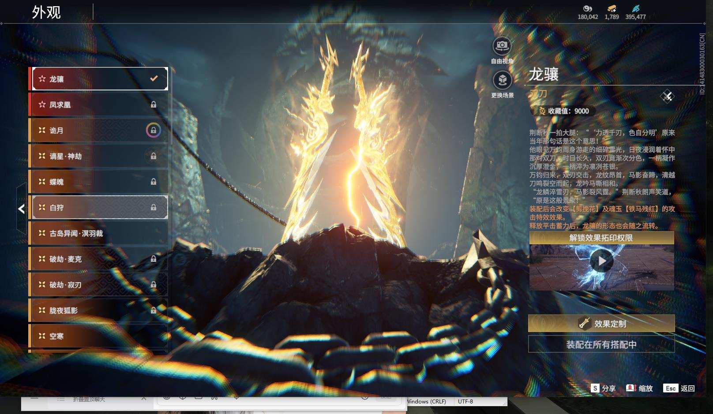Click the large 龙骧 title in details panel

(x=544, y=74)
